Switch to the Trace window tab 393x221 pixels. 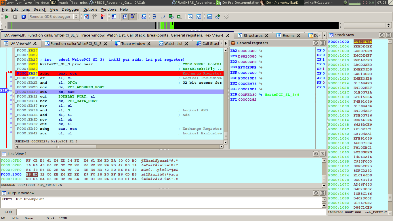tap(133, 44)
